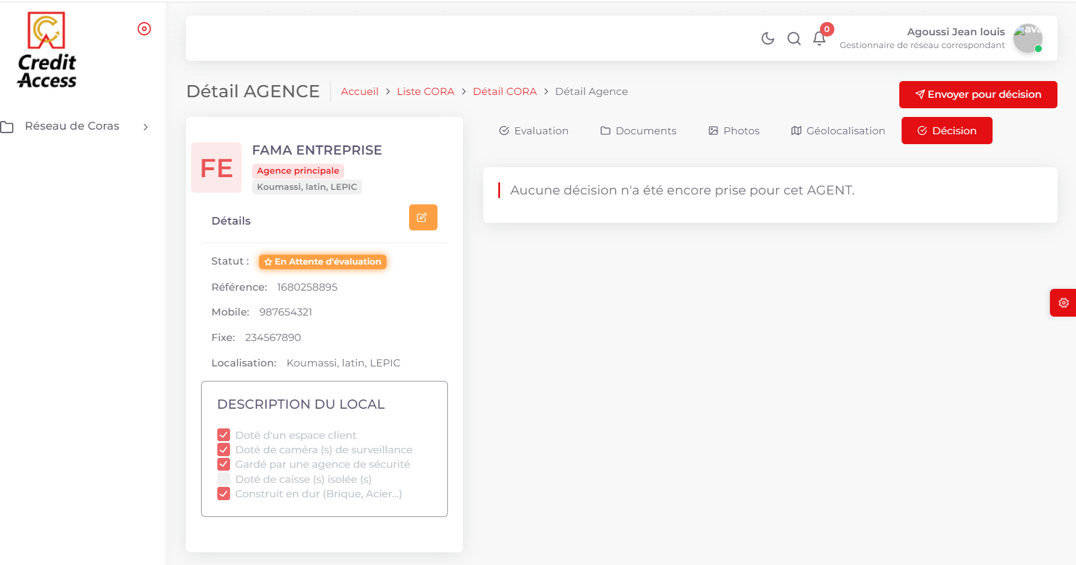1076x565 pixels.
Task: Click the 'En Attente d'évaluation' status badge
Action: [322, 262]
